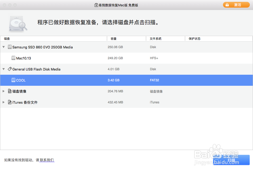
Task: Click the COOL volume icon
Action: [13, 80]
